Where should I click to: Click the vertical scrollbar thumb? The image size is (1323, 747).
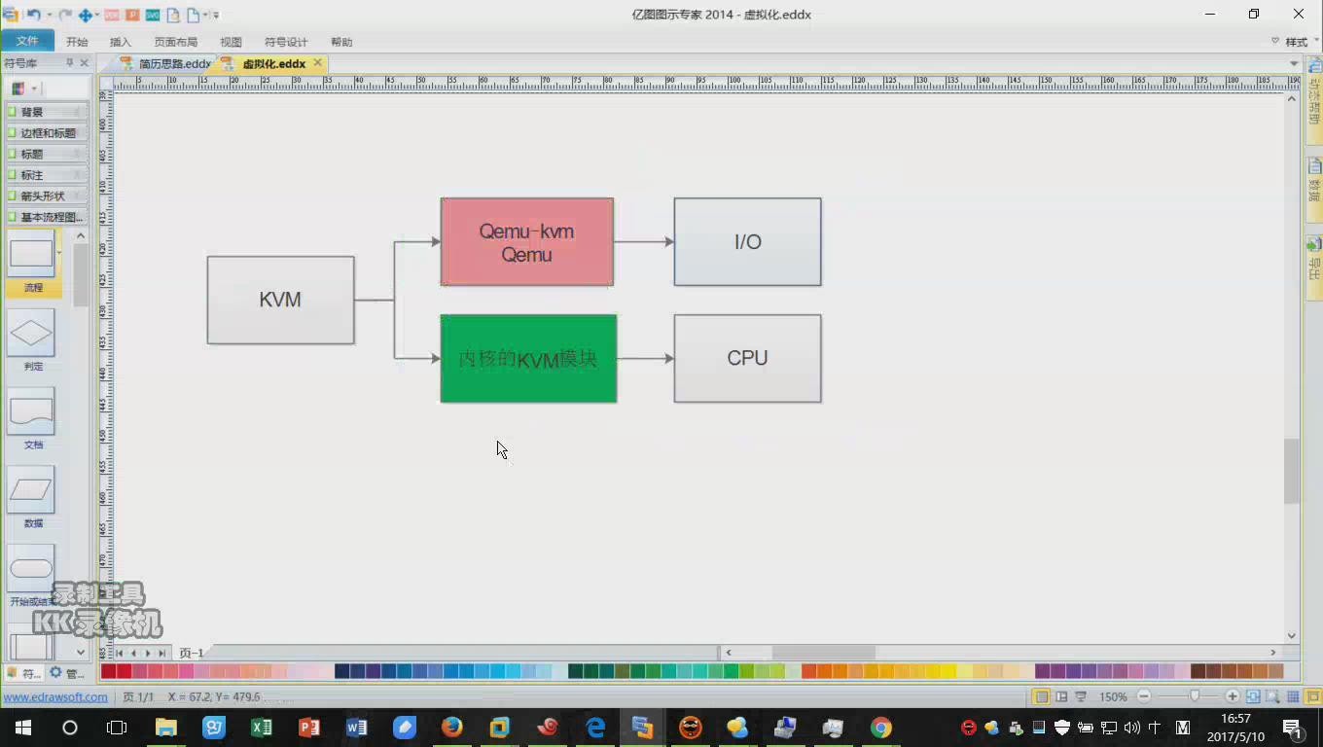coord(1292,472)
